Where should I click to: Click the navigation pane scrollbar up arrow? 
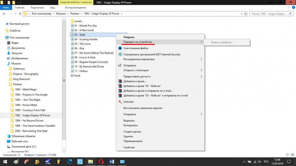pos(64,20)
